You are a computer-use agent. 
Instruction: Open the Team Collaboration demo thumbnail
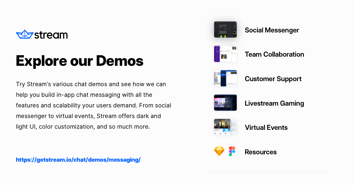pos(225,54)
